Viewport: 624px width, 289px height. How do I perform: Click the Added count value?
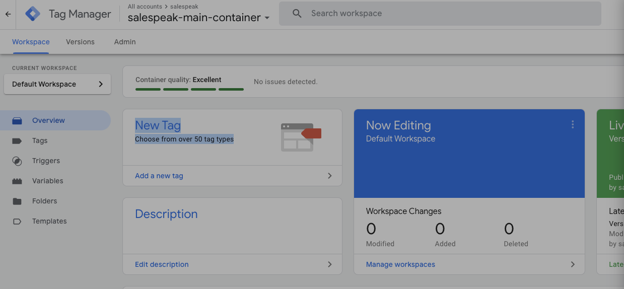coord(440,229)
